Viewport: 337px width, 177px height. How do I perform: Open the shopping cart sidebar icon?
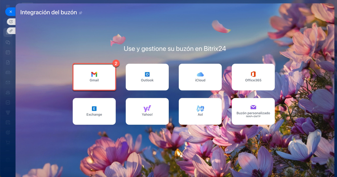pos(8,143)
